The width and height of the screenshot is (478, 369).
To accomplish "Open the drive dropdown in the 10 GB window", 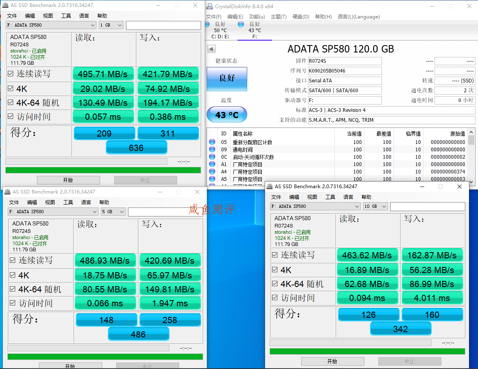I will pos(315,206).
